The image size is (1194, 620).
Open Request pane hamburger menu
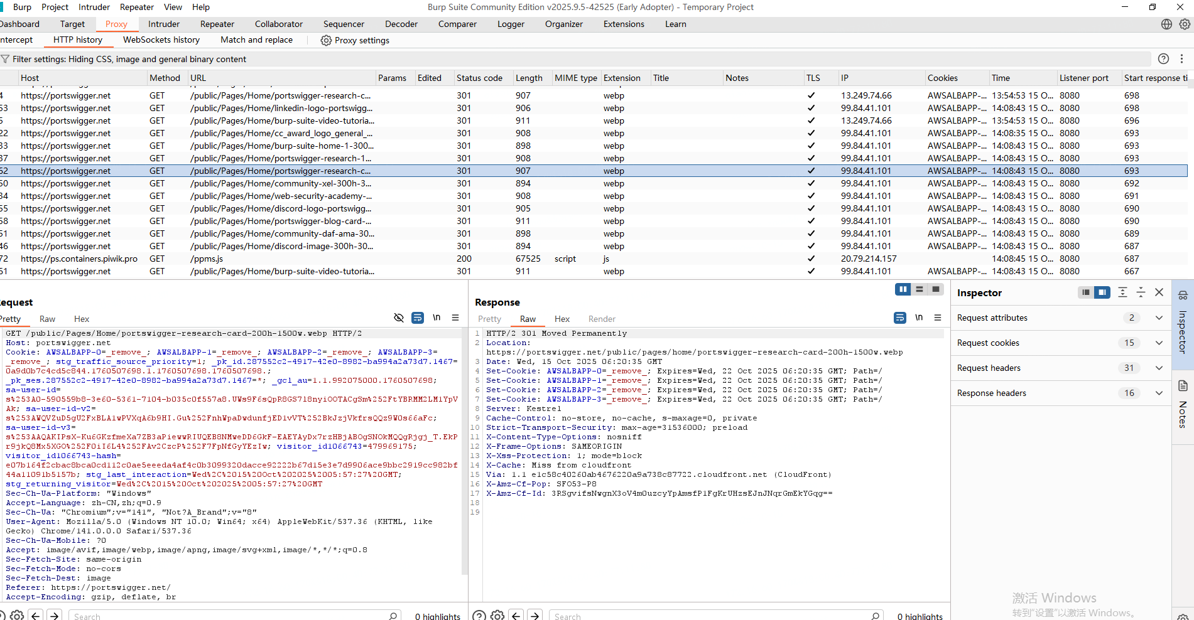(x=455, y=318)
